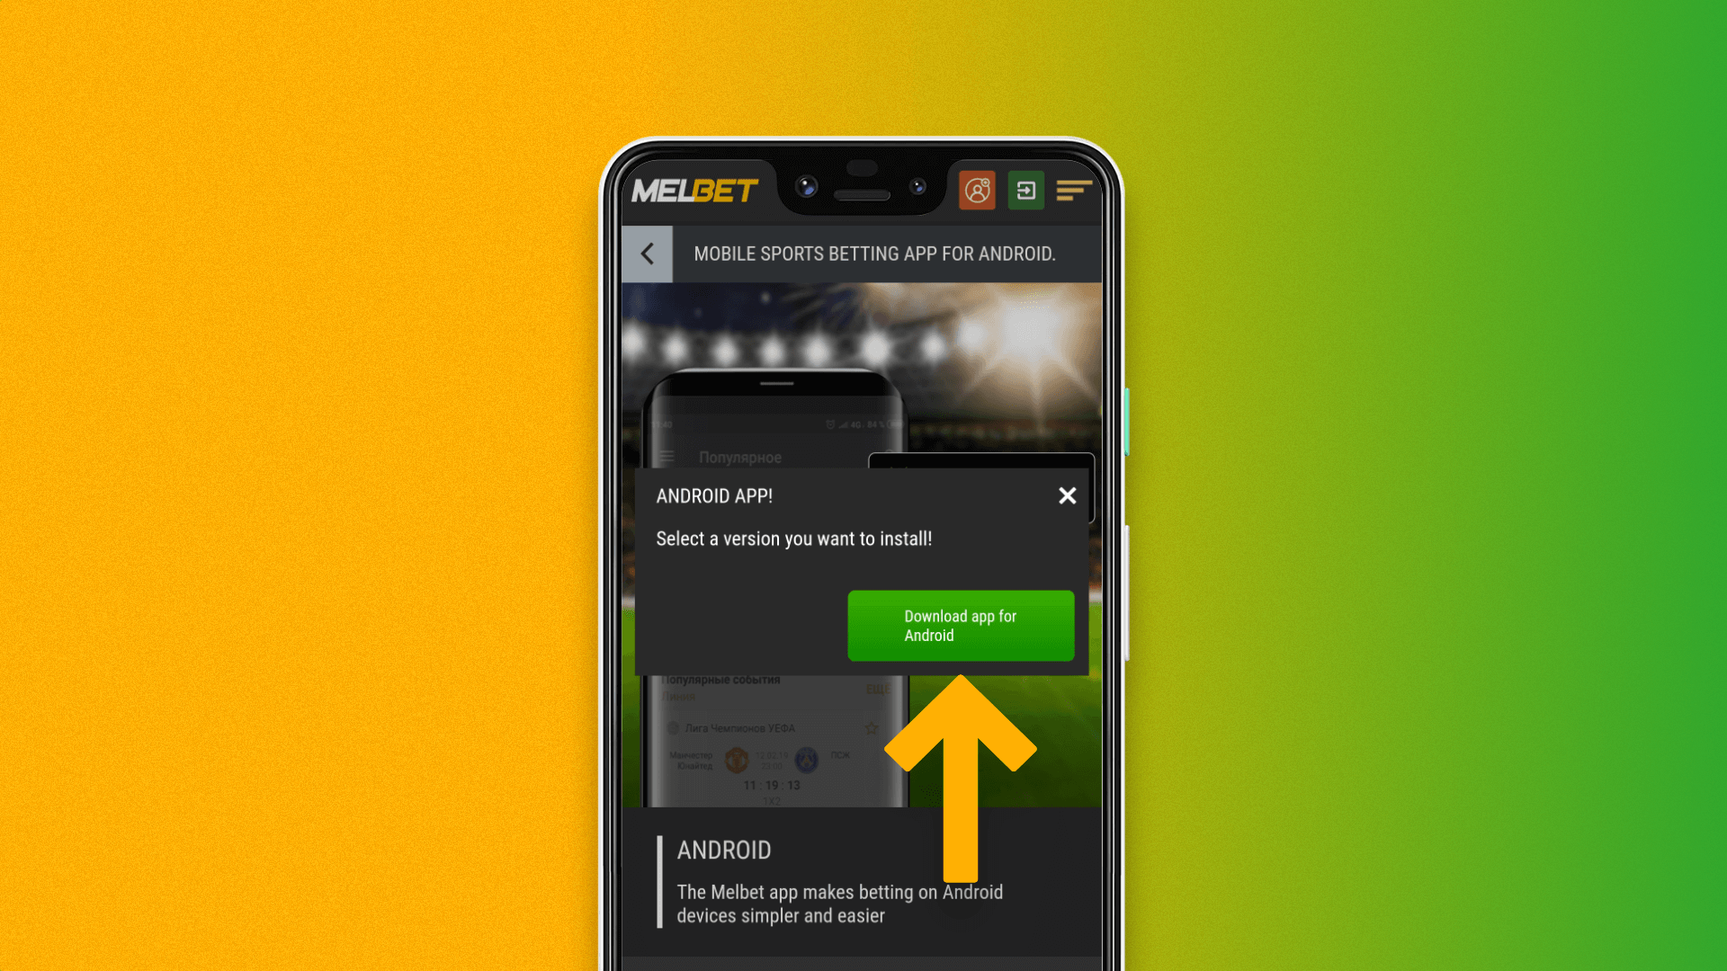
Task: Click the back chevron navigation button
Action: [x=647, y=254]
